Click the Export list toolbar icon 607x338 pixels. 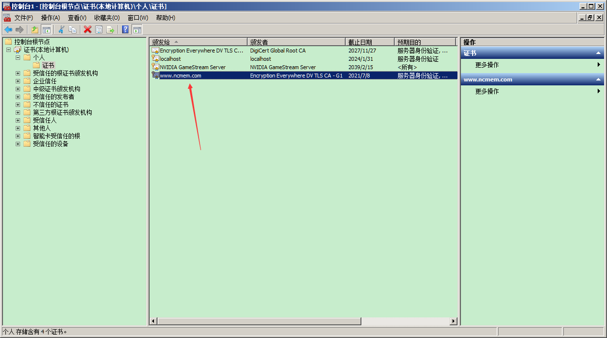(110, 29)
